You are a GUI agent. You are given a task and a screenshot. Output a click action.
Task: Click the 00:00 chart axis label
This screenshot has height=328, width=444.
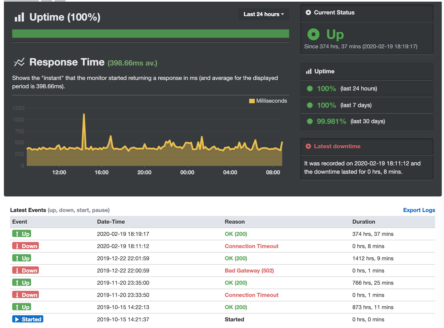tap(187, 172)
